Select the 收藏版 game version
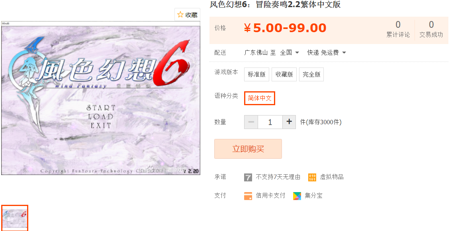Image resolution: width=450 pixels, height=231 pixels. [284, 74]
